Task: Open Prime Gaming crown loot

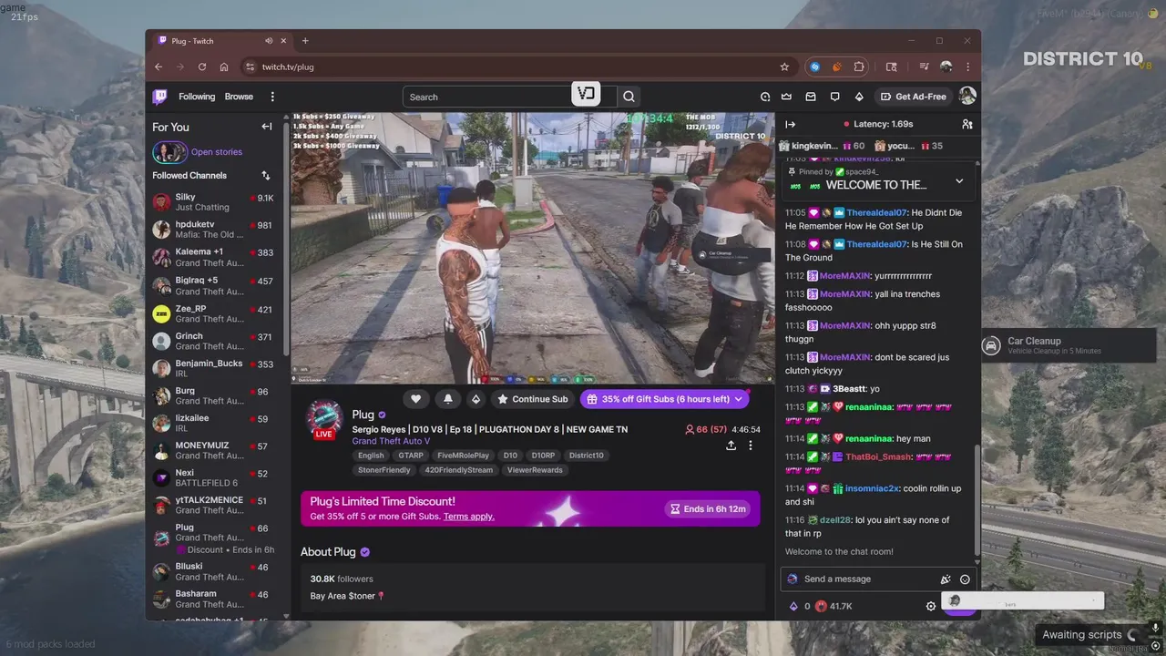Action: click(x=787, y=97)
